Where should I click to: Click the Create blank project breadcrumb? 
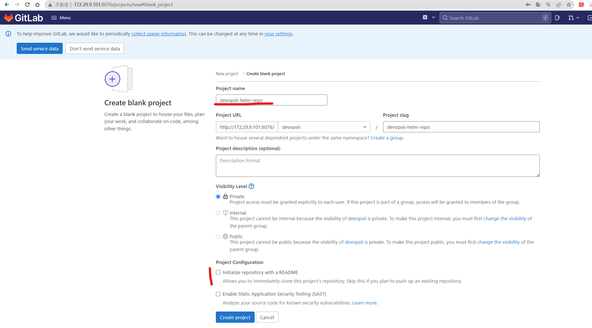pyautogui.click(x=266, y=74)
